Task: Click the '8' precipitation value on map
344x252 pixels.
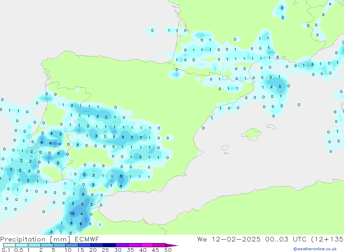Action: point(121,176)
